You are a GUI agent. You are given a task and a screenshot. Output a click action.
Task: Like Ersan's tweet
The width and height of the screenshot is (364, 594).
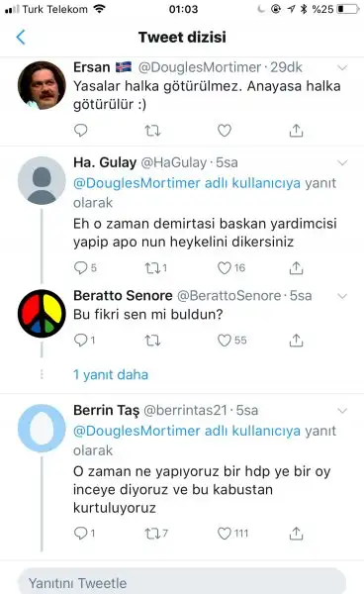tap(225, 131)
